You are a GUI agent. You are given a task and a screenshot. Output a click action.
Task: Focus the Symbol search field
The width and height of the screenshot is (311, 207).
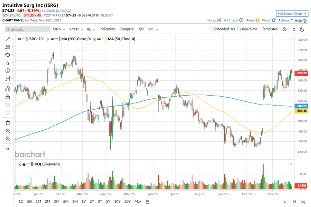click(28, 29)
